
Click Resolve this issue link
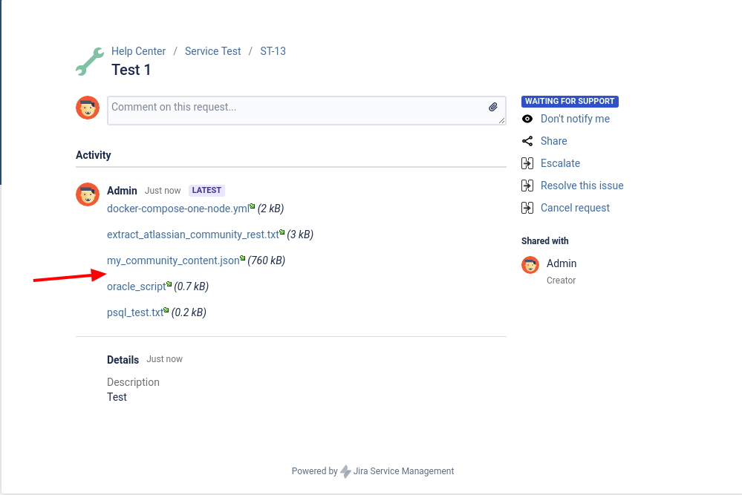tap(582, 186)
